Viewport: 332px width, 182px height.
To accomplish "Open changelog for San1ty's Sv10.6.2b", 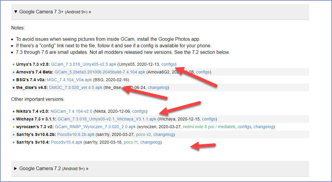I will coord(163,134).
